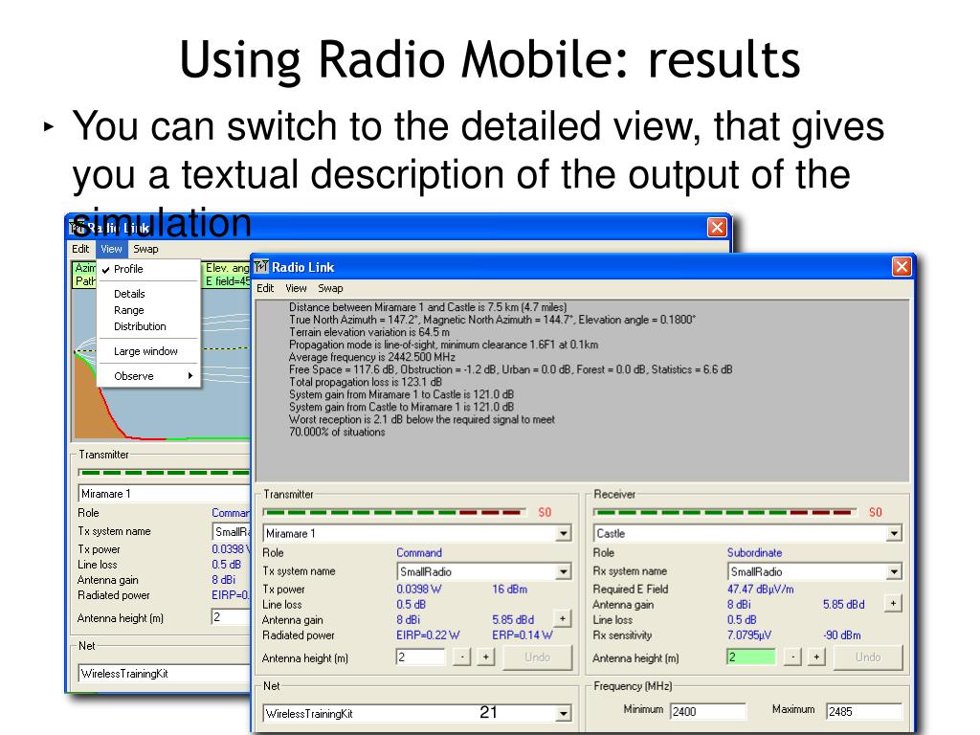Viewport: 980px width, 735px height.
Task: Close the back Radio Link window
Action: click(x=717, y=228)
